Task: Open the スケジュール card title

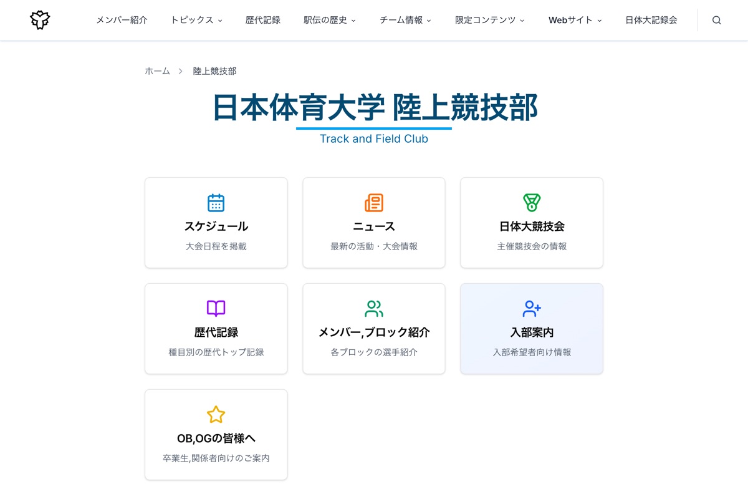Action: [x=216, y=226]
